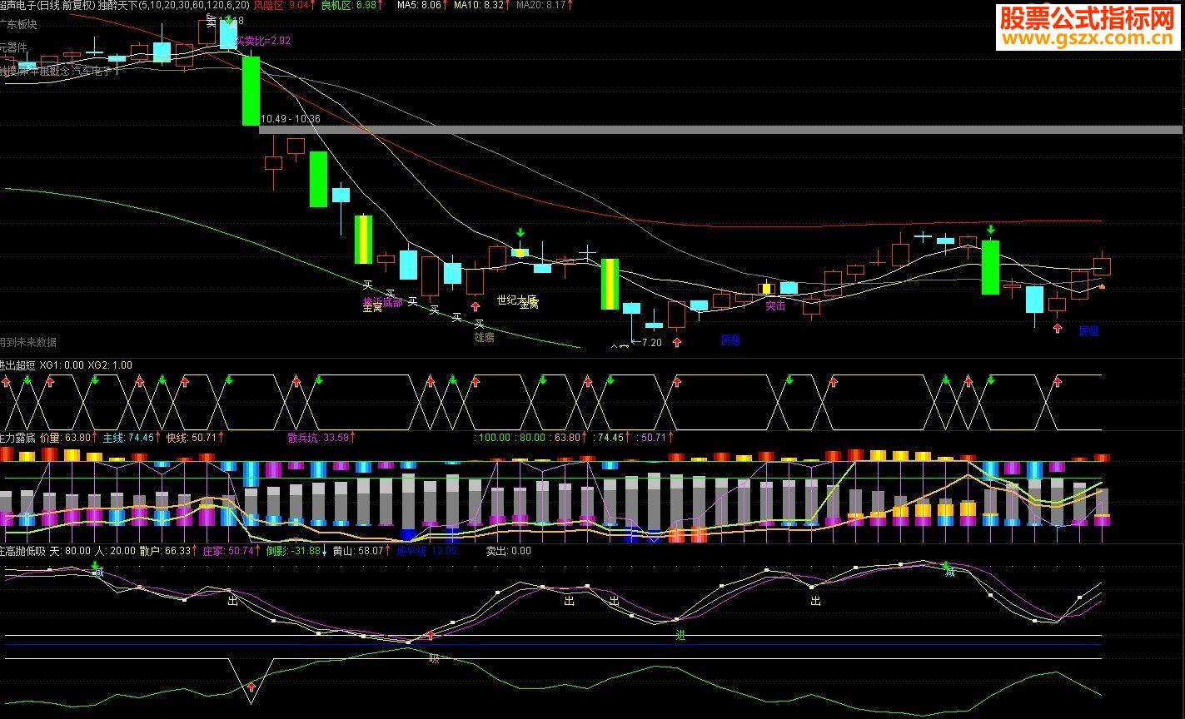Click the MA20: 8.17 label
Image resolution: width=1185 pixels, height=719 pixels.
click(542, 5)
